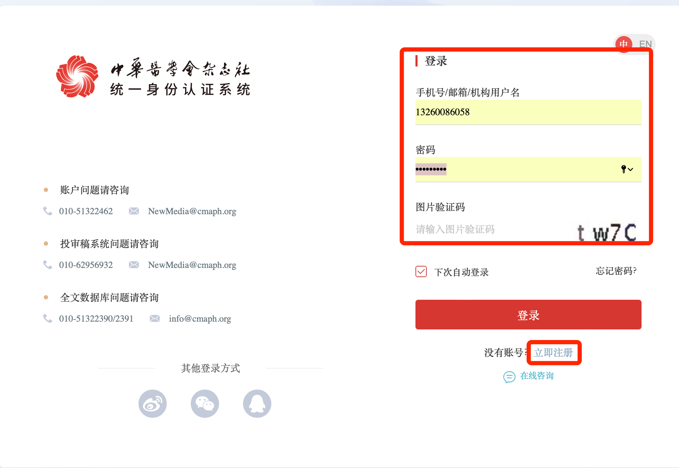
Task: Log in with the QQ penguin icon
Action: (257, 404)
